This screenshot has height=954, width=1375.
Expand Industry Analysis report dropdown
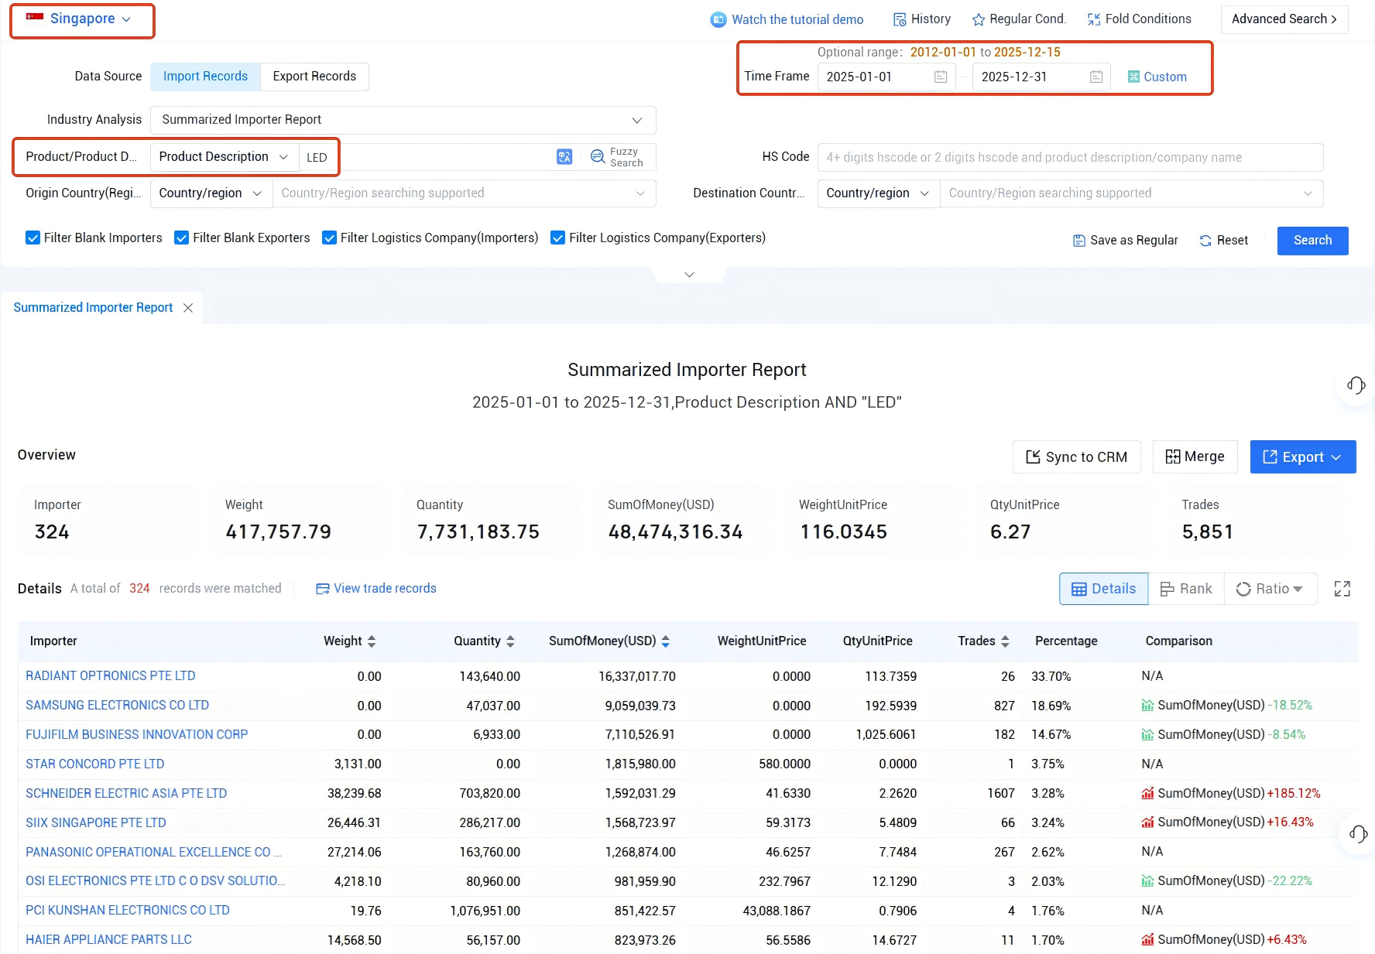point(403,120)
